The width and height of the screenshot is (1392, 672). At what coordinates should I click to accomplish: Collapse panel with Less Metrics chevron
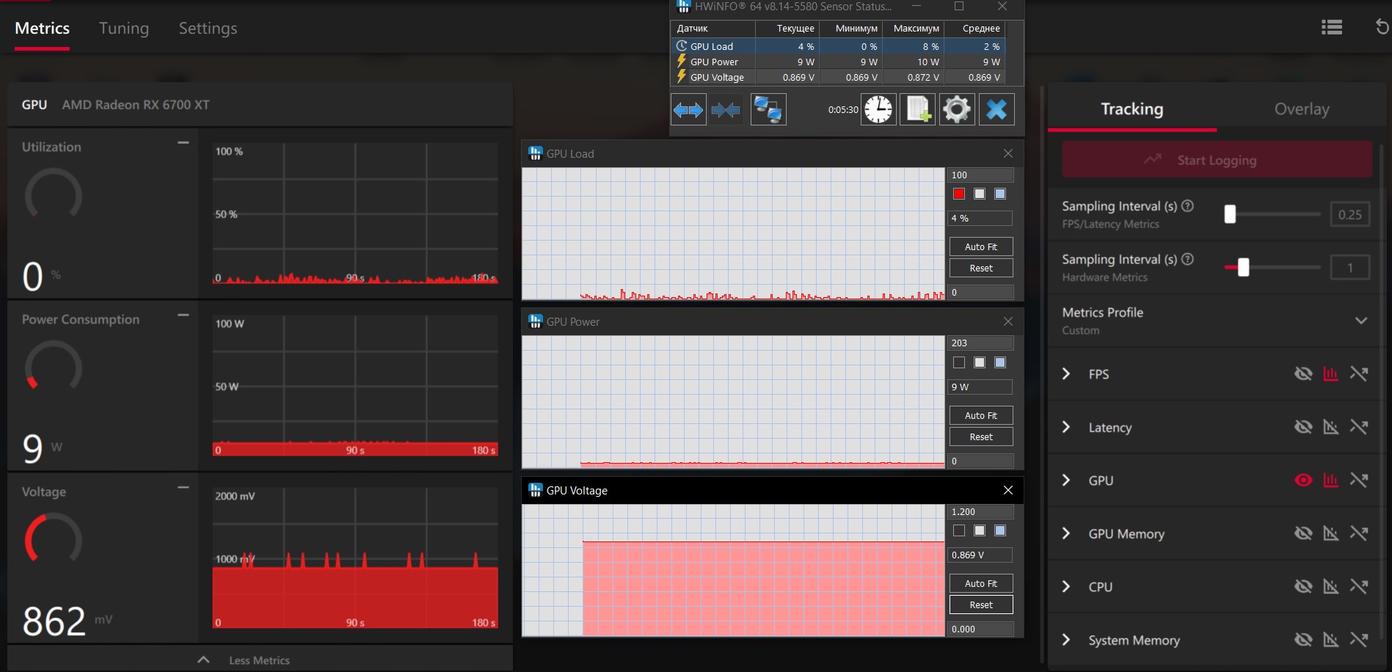tap(204, 660)
